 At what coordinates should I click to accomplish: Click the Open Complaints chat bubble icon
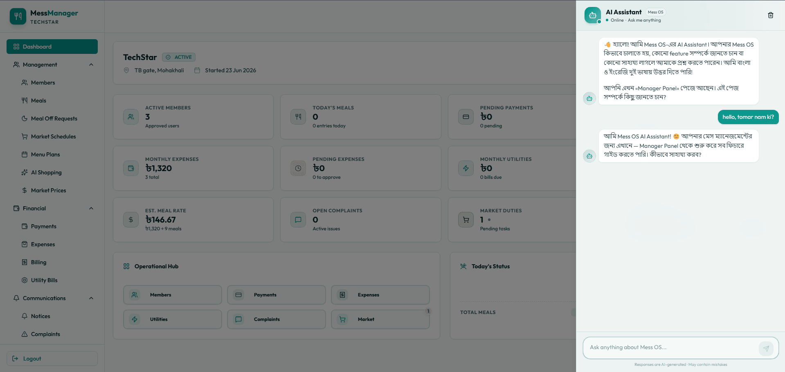(298, 220)
